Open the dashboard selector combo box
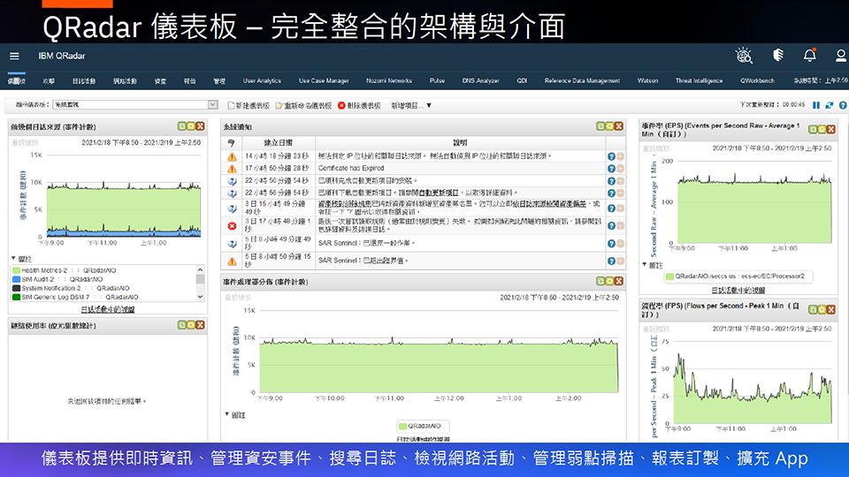 [135, 105]
